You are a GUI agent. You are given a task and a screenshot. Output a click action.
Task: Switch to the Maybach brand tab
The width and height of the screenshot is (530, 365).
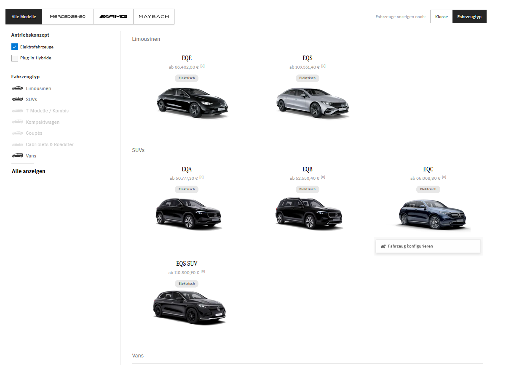click(x=154, y=17)
